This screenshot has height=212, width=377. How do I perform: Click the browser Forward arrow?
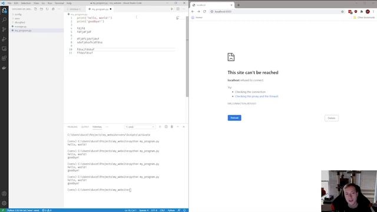coord(199,12)
